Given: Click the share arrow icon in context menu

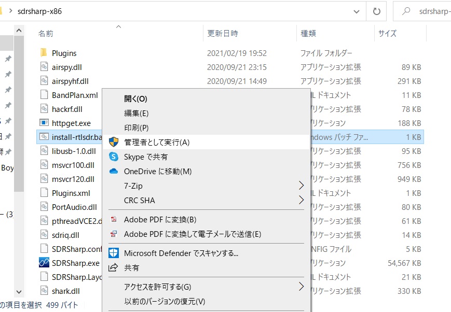Looking at the screenshot, I should pos(113,267).
